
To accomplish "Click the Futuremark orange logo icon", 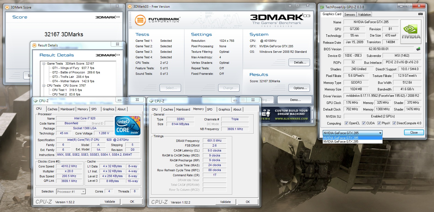I will point(140,20).
